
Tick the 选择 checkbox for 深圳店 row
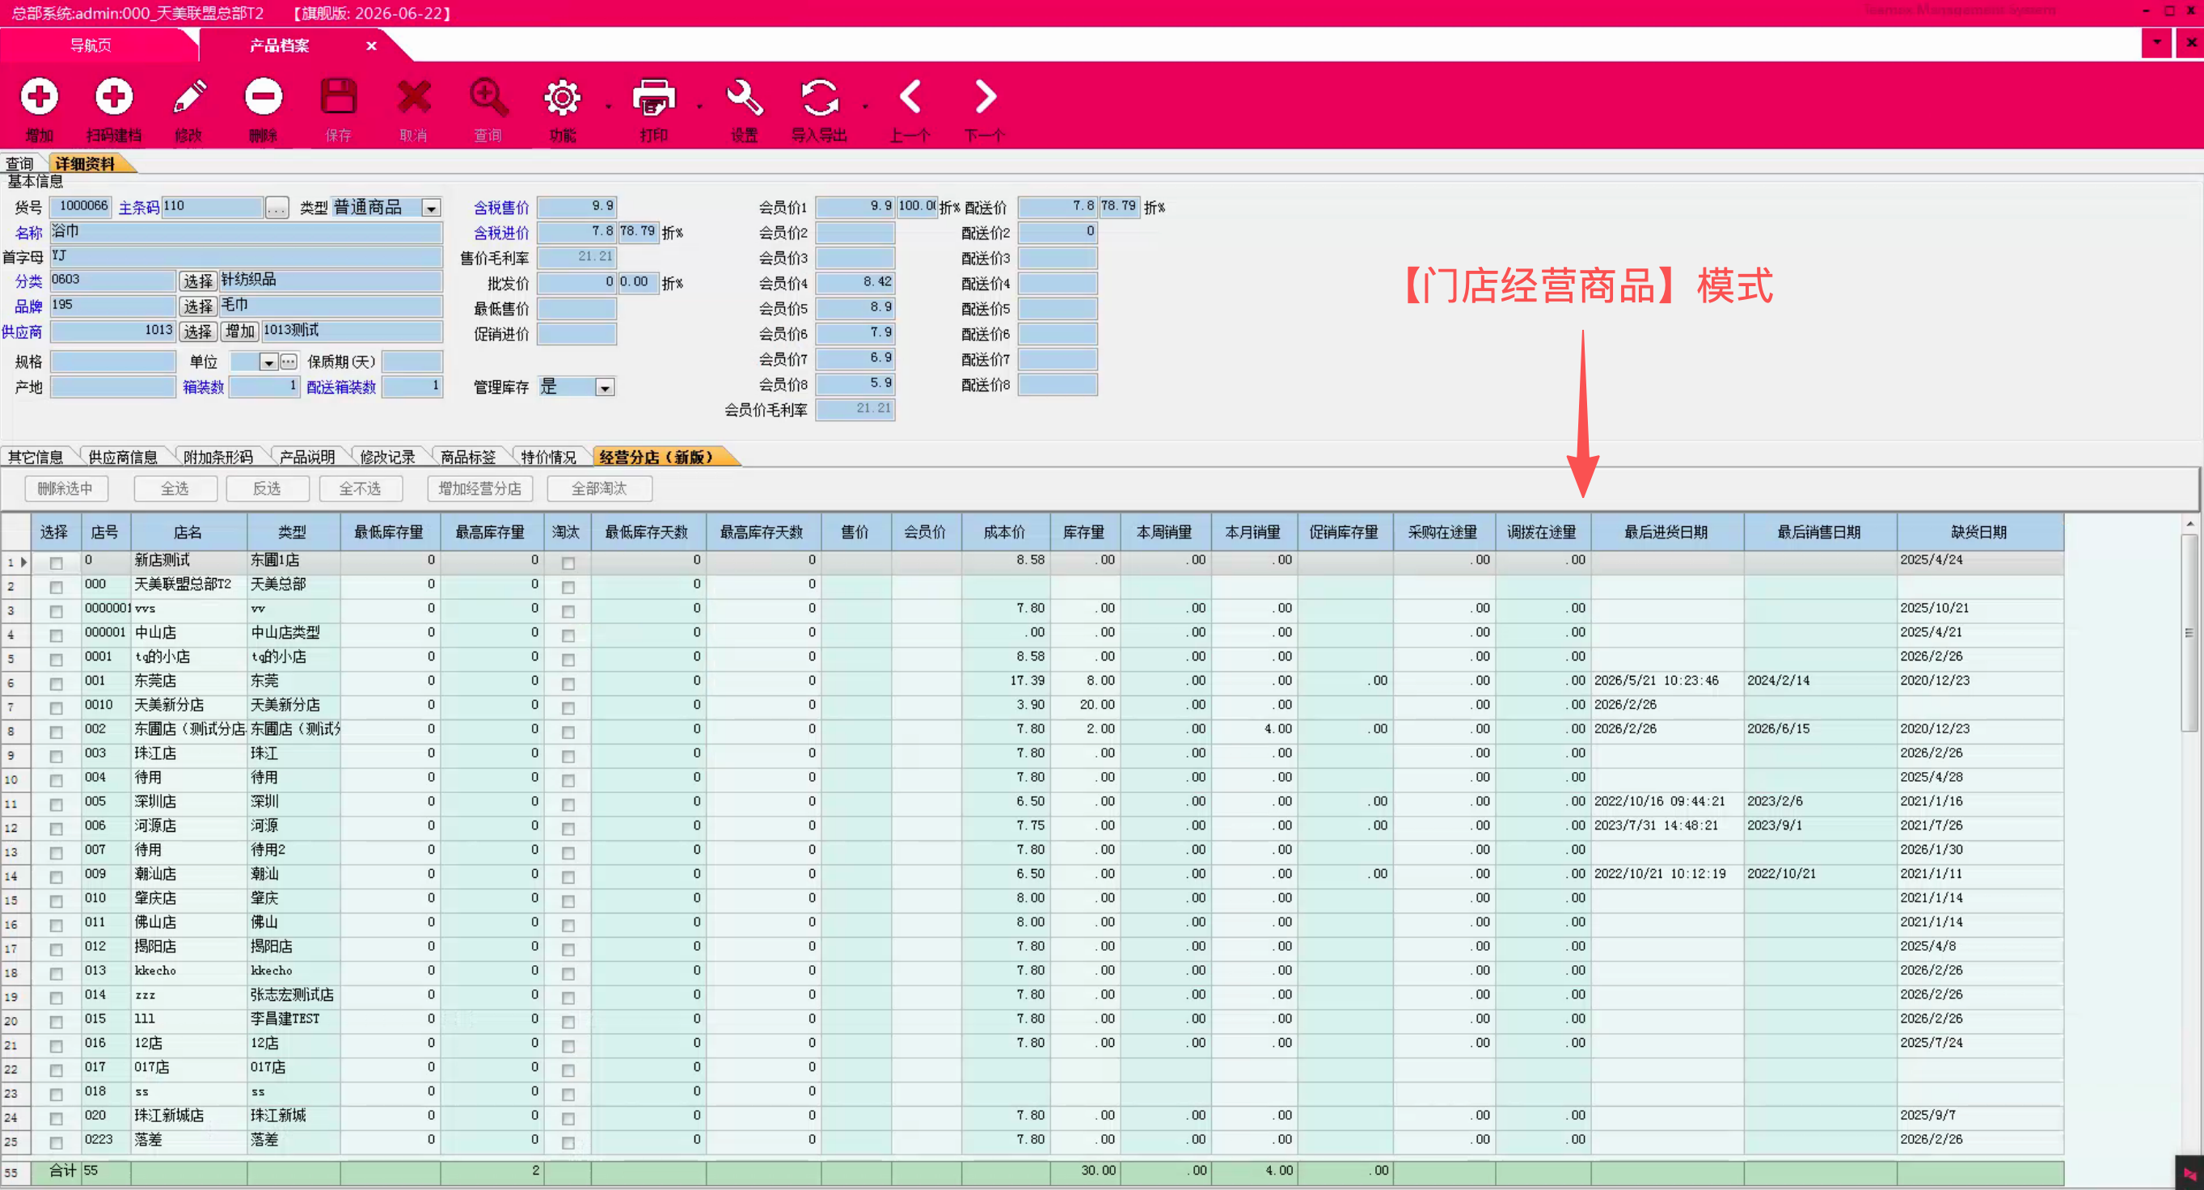point(57,804)
